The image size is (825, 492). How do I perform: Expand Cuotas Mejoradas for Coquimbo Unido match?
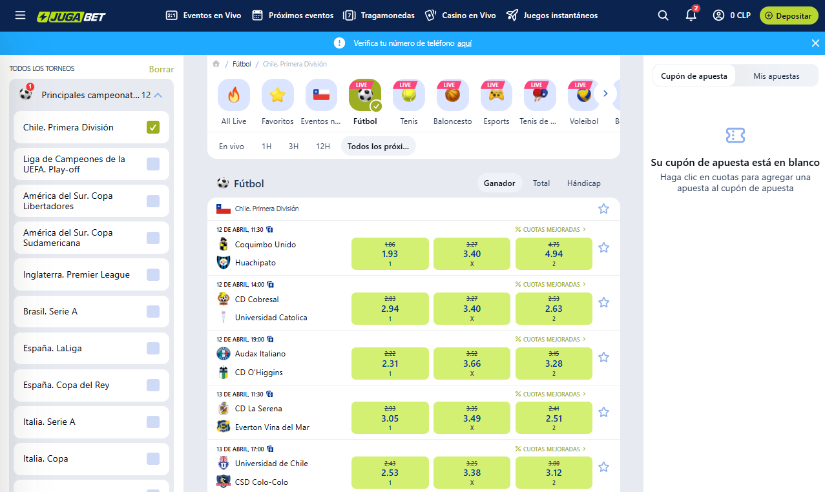point(550,229)
